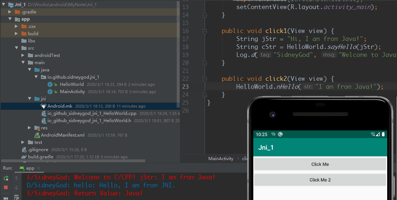
Task: Open HelloWorld class file in project tree
Action: click(x=71, y=84)
